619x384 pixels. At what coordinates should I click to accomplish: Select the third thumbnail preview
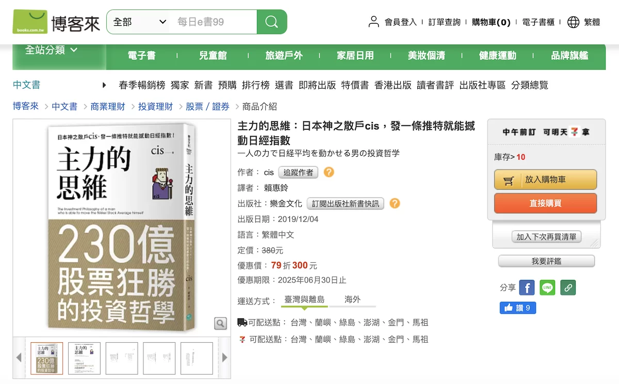click(x=122, y=358)
